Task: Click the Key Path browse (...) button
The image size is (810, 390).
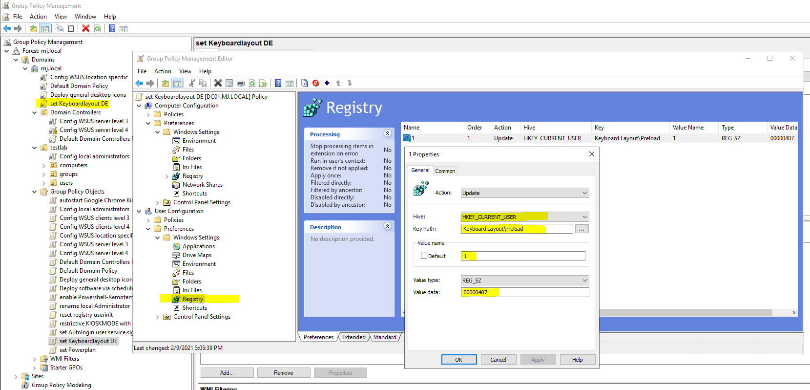Action: (582, 229)
